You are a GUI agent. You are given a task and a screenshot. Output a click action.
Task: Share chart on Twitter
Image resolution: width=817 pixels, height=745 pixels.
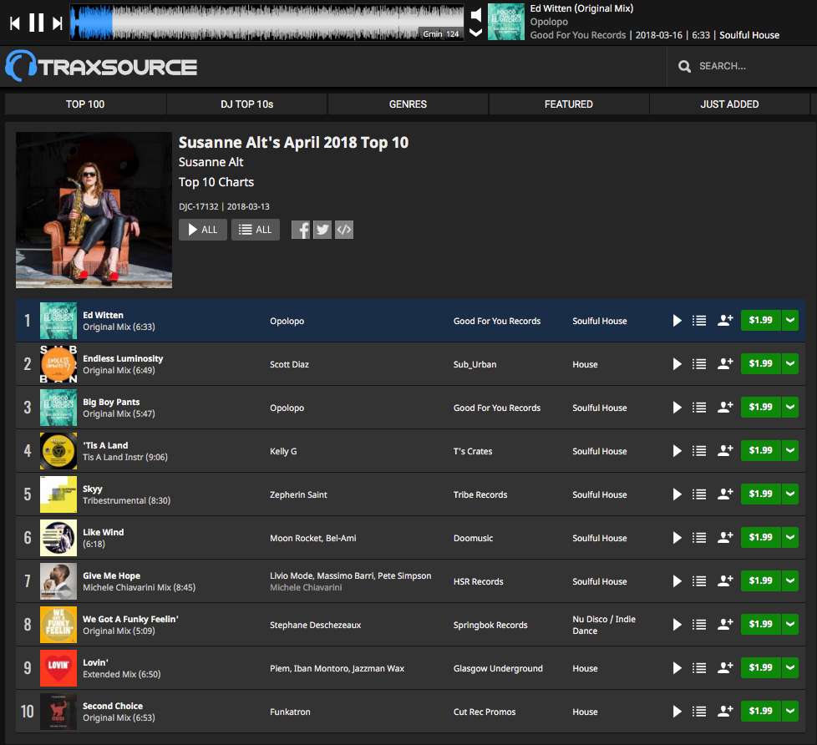tap(322, 230)
